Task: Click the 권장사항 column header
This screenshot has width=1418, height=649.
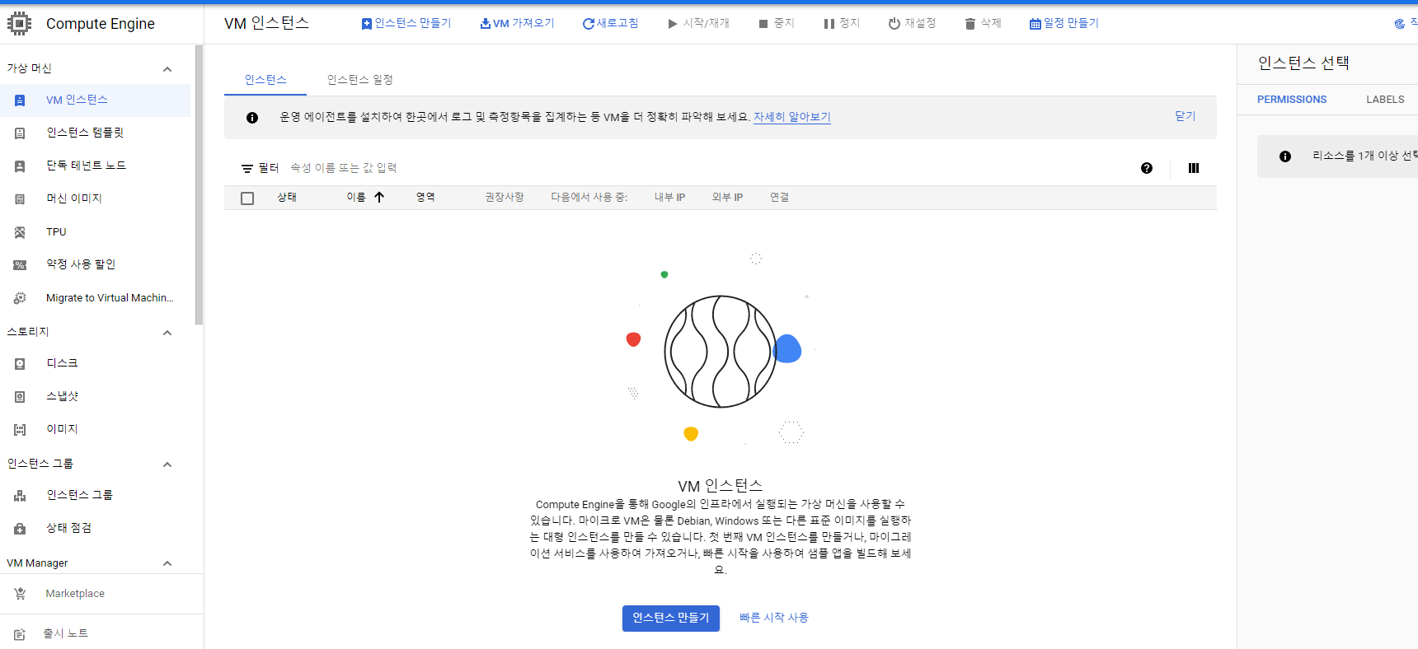Action: (x=505, y=198)
